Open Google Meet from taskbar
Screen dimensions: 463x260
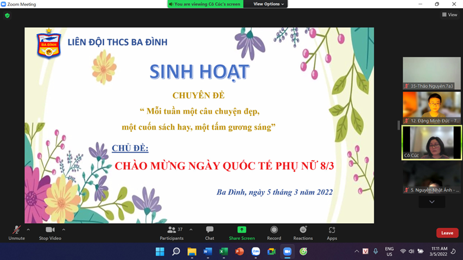[271, 251]
